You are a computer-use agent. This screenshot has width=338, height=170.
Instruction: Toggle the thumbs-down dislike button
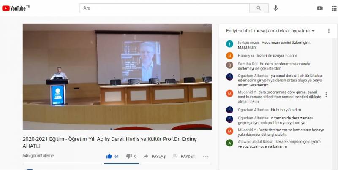[x=129, y=156]
